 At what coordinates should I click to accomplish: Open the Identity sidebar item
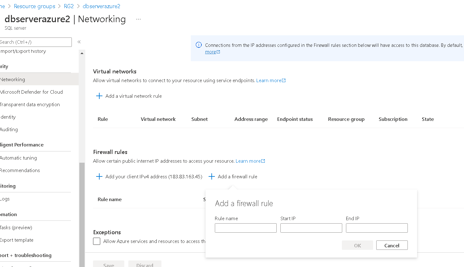click(x=8, y=117)
